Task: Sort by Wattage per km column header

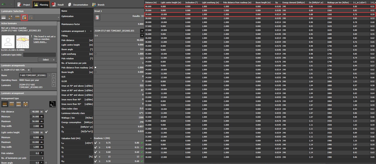Action: click(x=339, y=2)
